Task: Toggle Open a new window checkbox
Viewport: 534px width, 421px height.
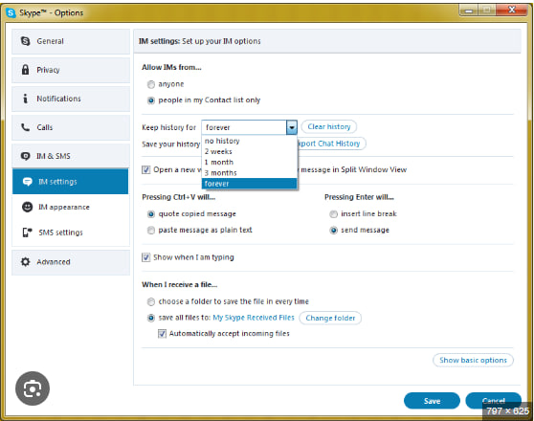Action: [x=146, y=169]
